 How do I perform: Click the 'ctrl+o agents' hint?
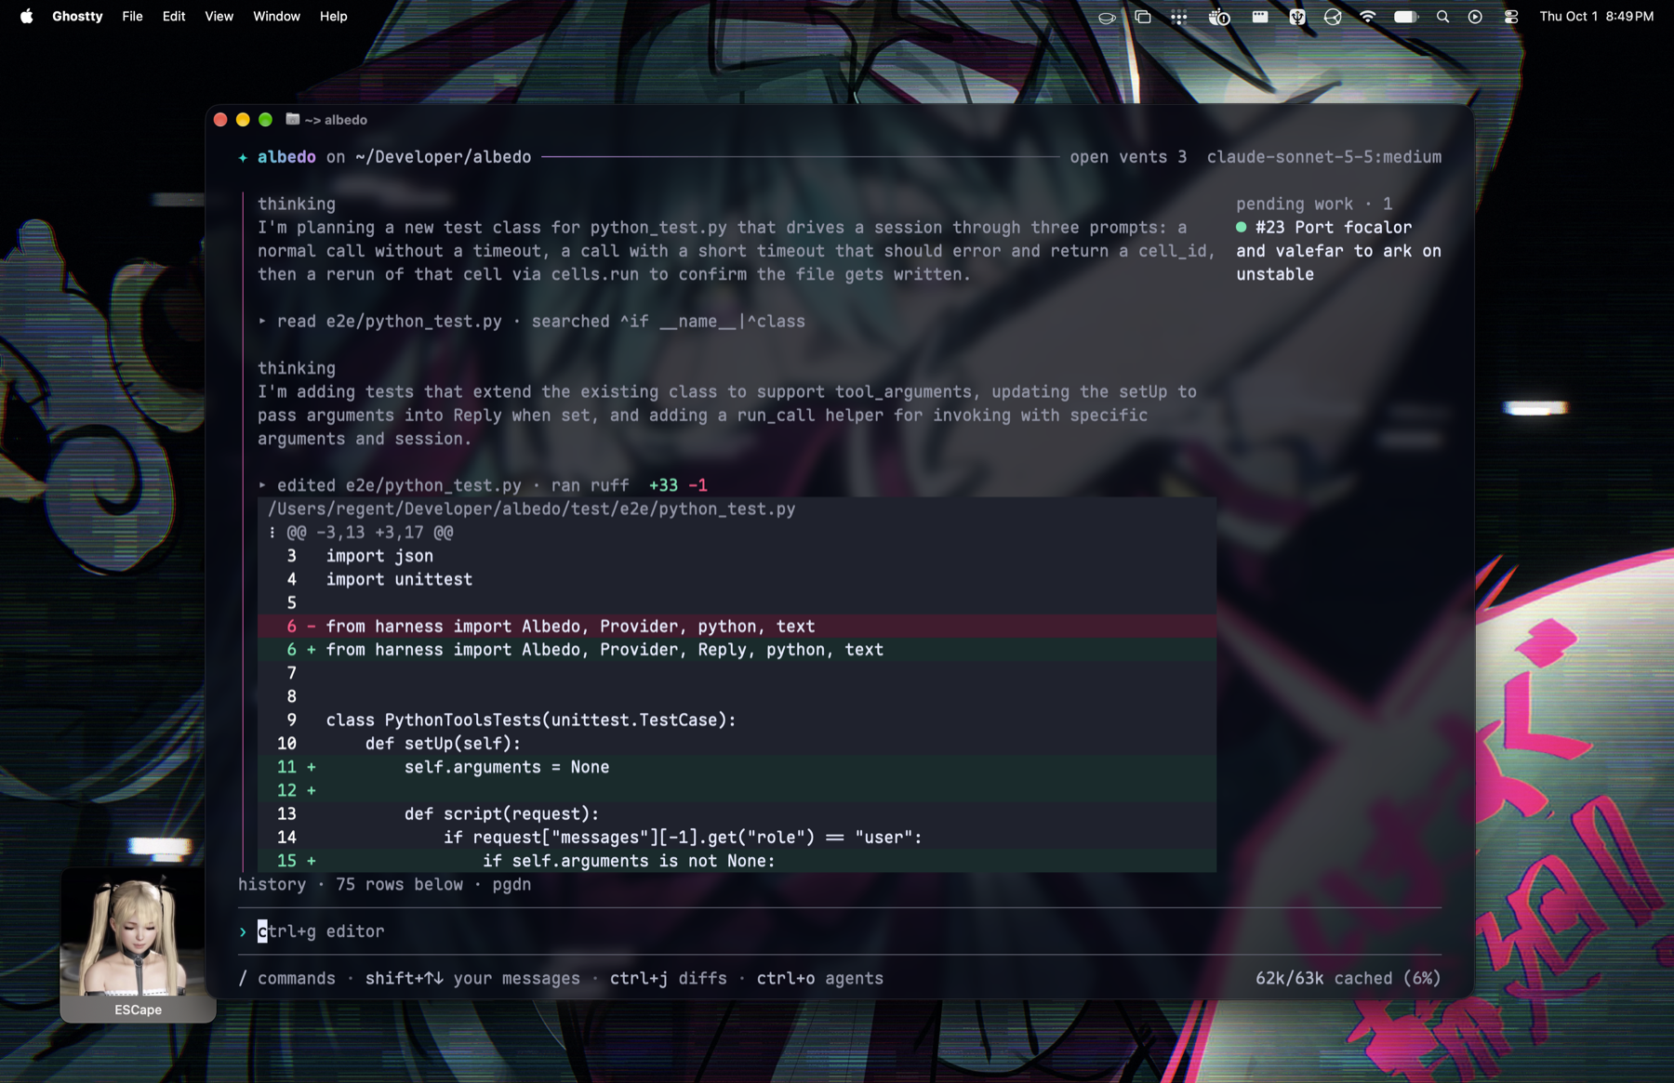click(x=820, y=978)
